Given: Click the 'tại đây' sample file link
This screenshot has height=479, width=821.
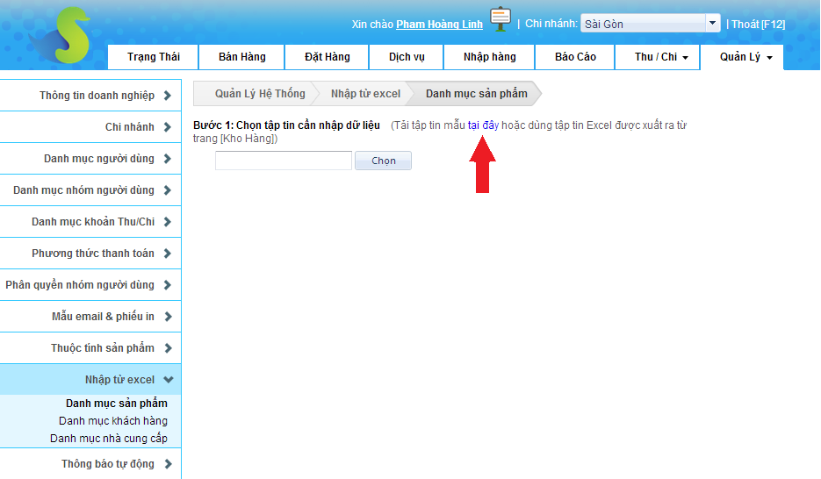Looking at the screenshot, I should point(483,125).
